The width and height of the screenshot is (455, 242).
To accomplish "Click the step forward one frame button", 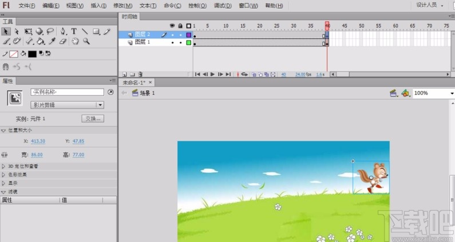I will coord(220,74).
